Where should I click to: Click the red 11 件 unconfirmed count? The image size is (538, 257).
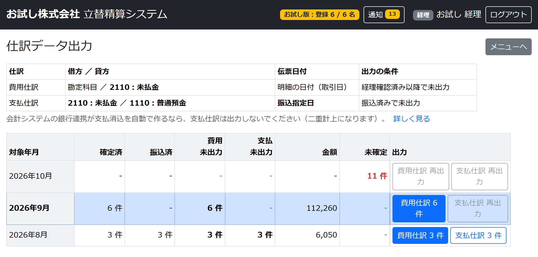click(x=377, y=176)
